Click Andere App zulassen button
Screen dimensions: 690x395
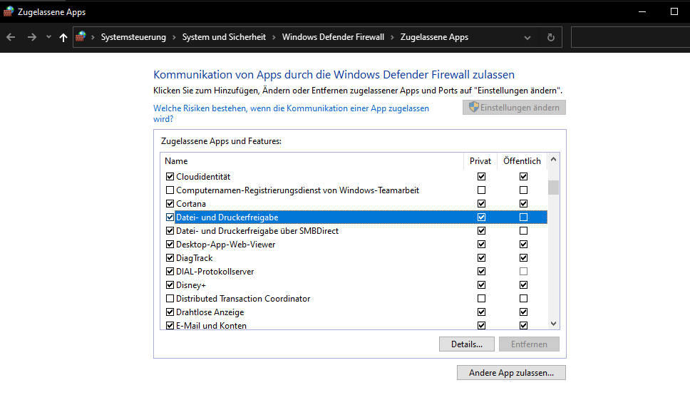click(x=511, y=373)
